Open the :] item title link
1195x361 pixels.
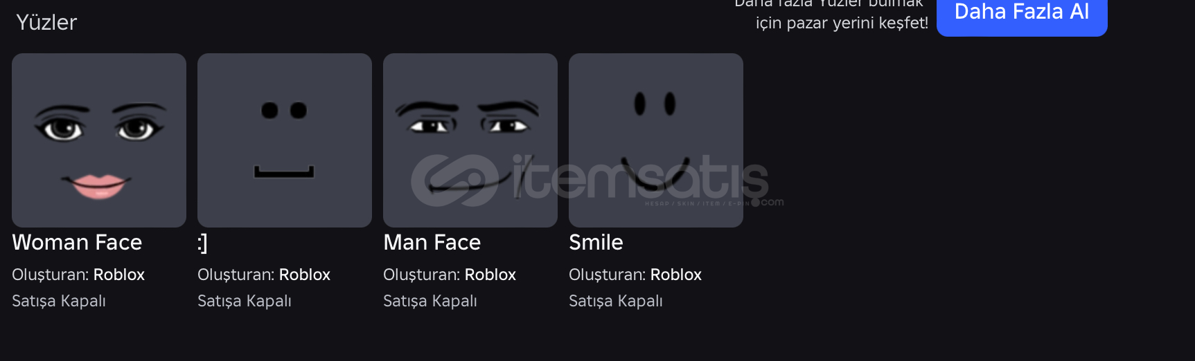pos(202,243)
